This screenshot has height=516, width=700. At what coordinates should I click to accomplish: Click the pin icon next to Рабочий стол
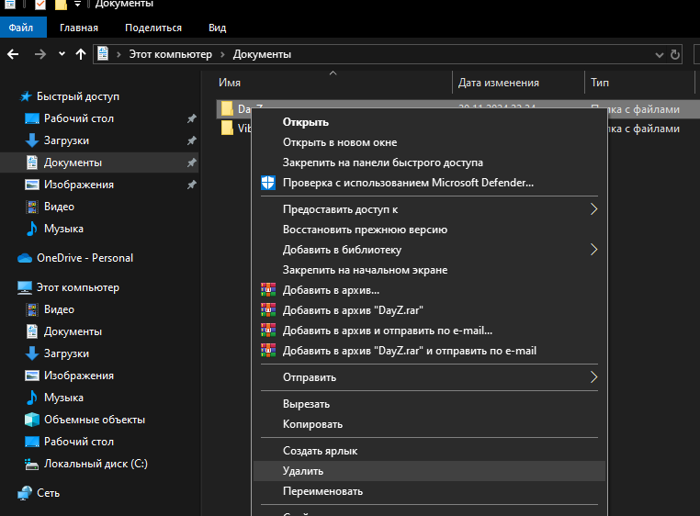tap(191, 118)
